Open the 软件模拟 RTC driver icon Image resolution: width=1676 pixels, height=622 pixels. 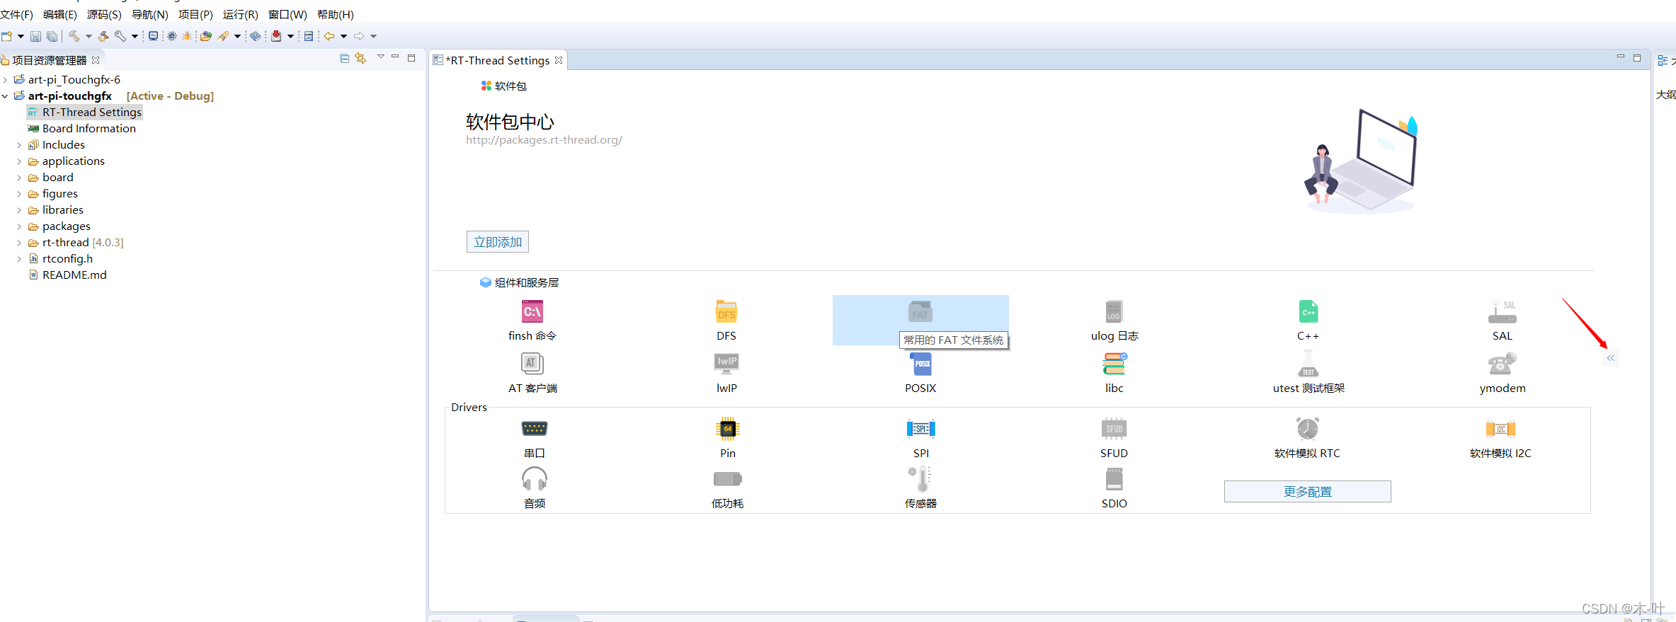pyautogui.click(x=1308, y=429)
